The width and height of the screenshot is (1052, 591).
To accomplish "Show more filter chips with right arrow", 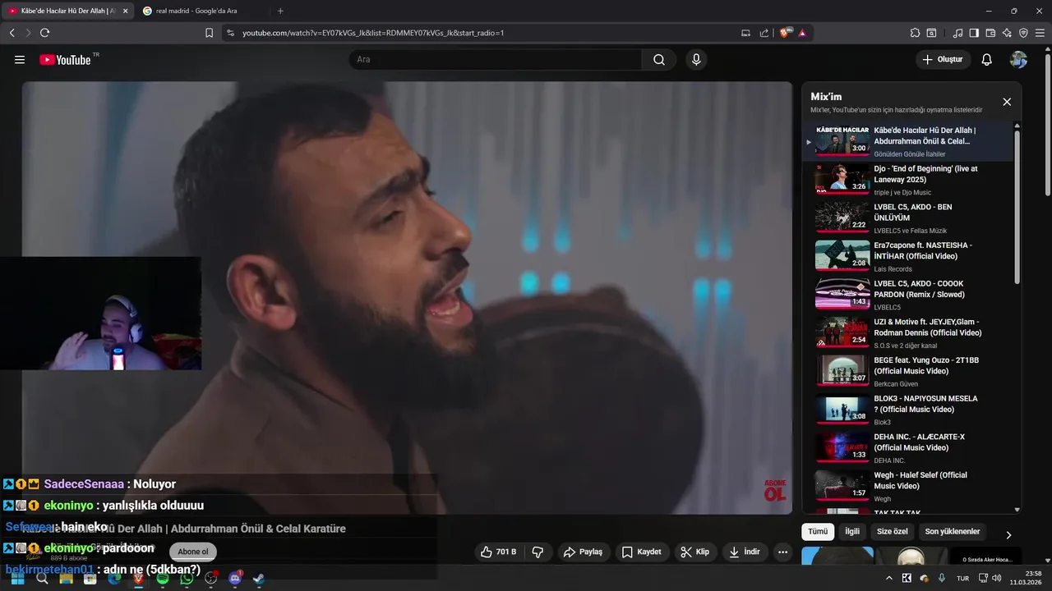I will [1008, 534].
